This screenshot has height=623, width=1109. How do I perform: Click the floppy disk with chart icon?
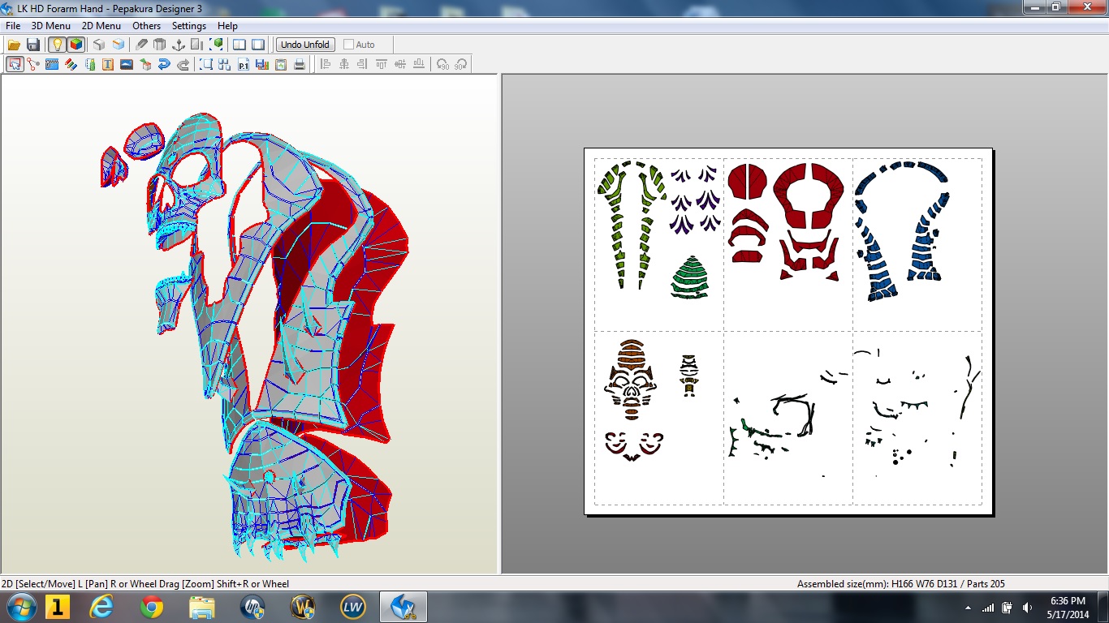tap(262, 64)
